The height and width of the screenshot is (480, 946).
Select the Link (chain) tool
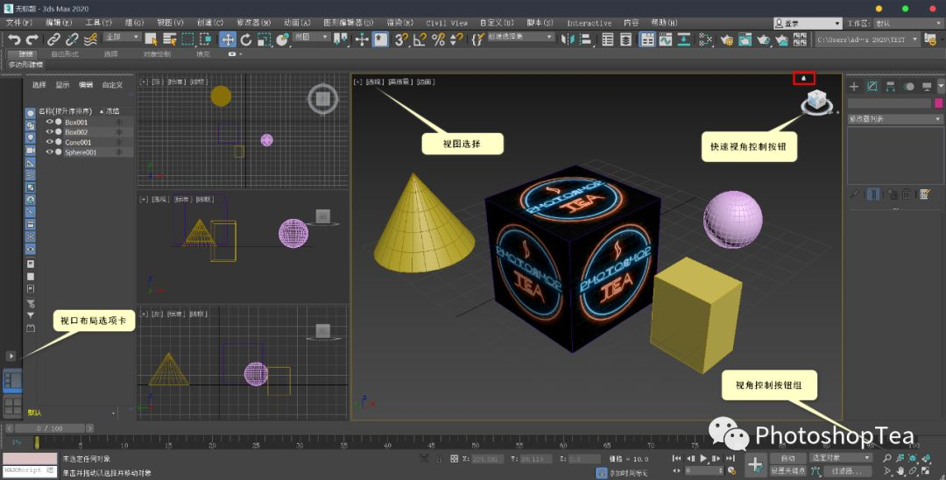point(53,39)
